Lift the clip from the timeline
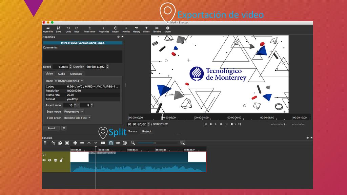Screen dimensions: 347x195 [x=89, y=143]
